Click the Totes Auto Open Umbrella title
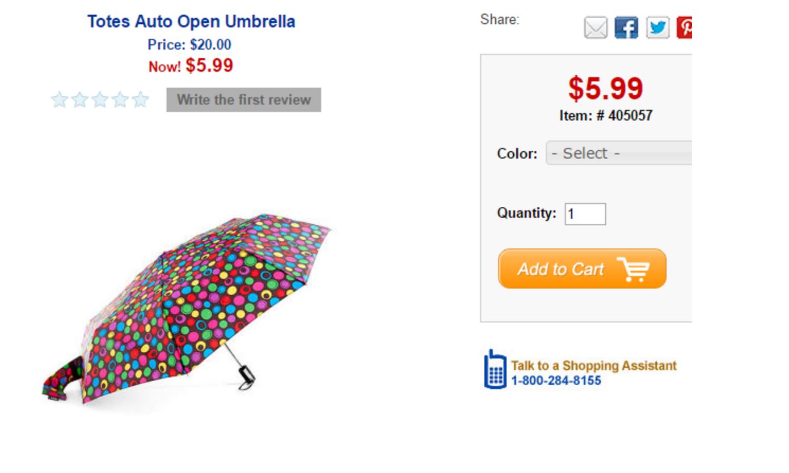The width and height of the screenshot is (789, 473). pos(191,22)
